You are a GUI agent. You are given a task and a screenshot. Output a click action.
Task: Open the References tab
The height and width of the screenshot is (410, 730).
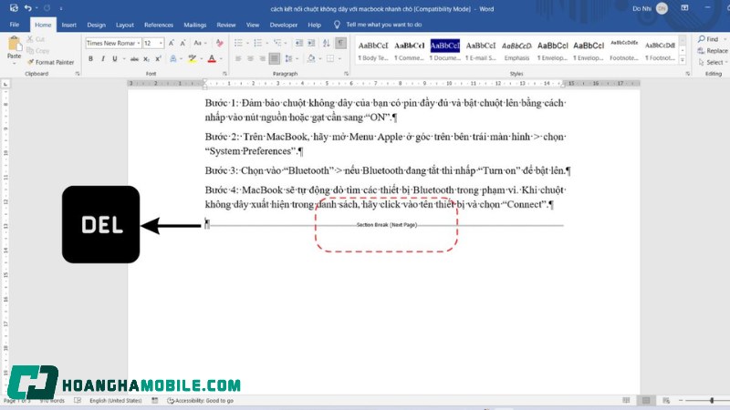(158, 25)
